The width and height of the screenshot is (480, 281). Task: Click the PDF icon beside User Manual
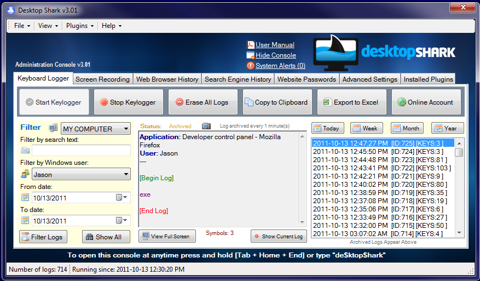pyautogui.click(x=251, y=45)
